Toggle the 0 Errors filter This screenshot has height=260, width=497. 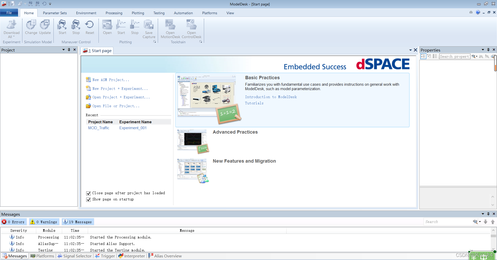[13, 222]
